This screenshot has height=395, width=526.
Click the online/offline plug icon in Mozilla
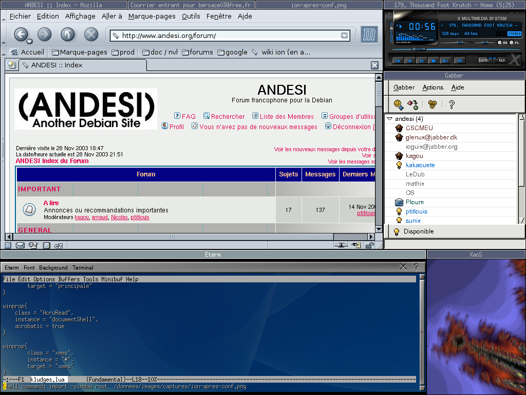341,245
